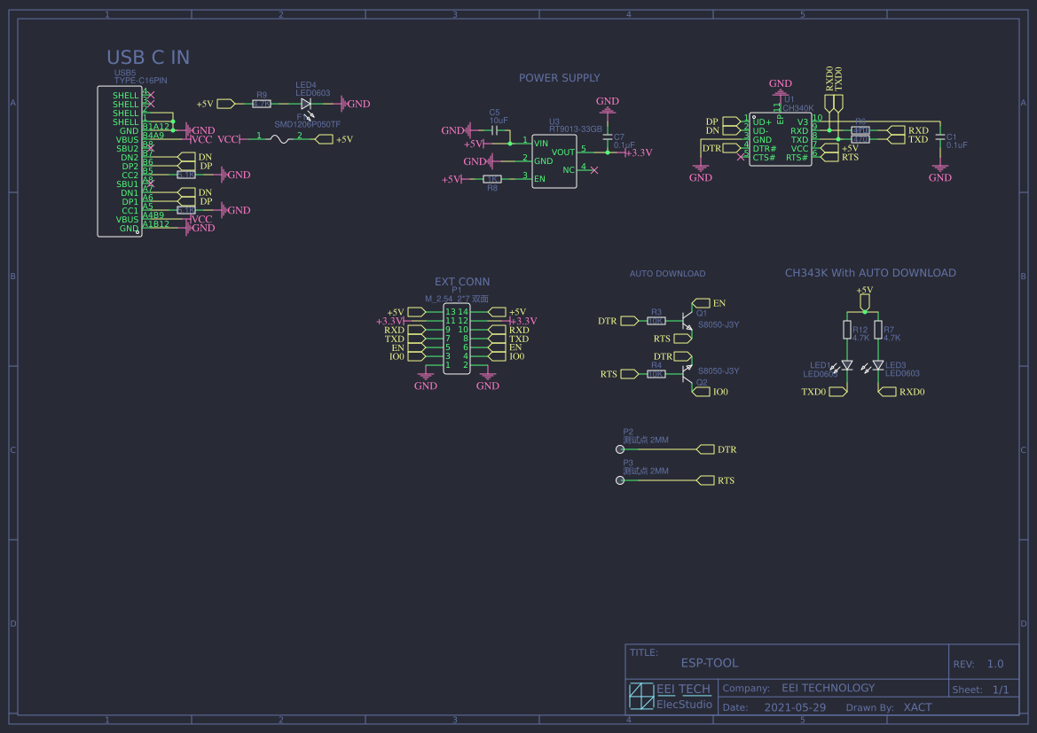Click the ESP-TOOL title text

[709, 663]
